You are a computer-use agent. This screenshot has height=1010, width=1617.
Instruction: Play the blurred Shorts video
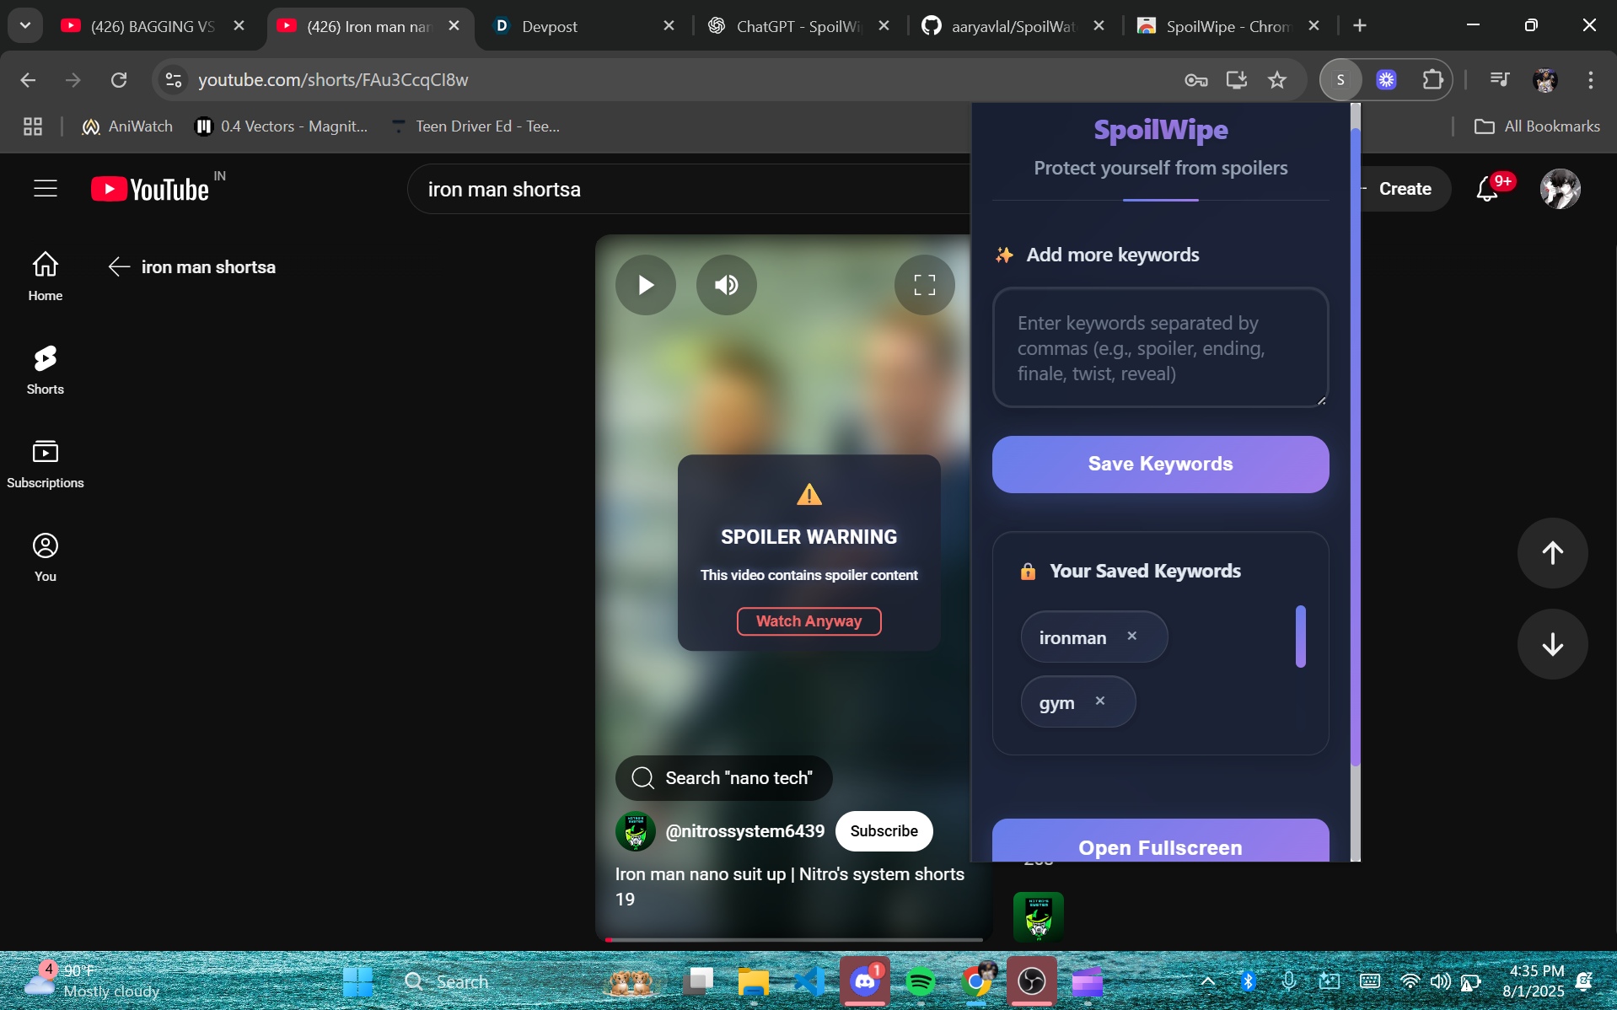coord(646,285)
